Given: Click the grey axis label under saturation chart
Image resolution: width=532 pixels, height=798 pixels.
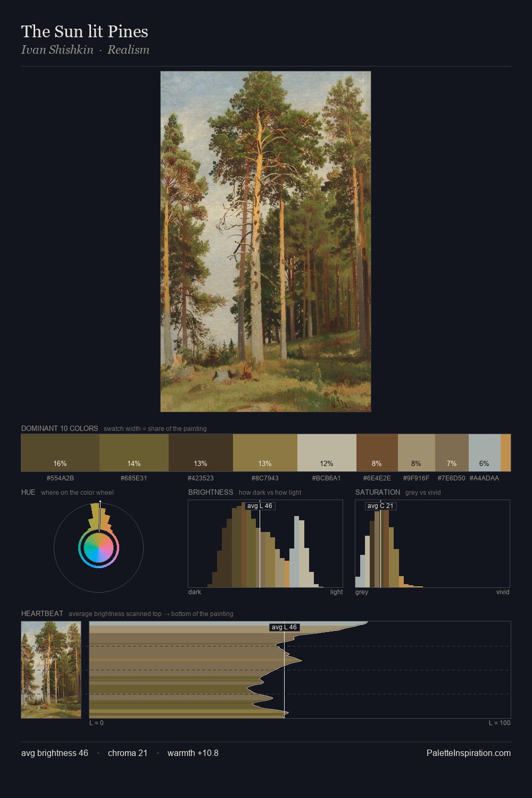Looking at the screenshot, I should [x=362, y=592].
